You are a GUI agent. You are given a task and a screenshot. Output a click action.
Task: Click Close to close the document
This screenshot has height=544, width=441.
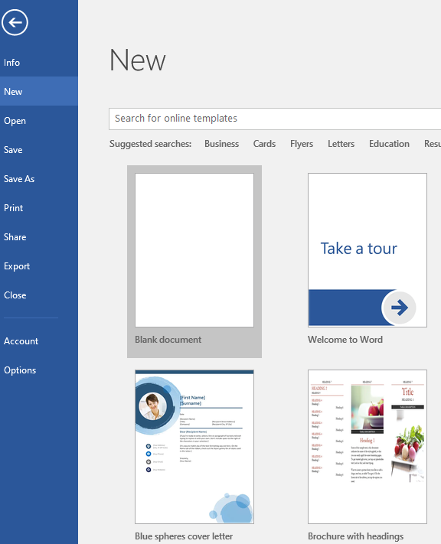(39, 295)
